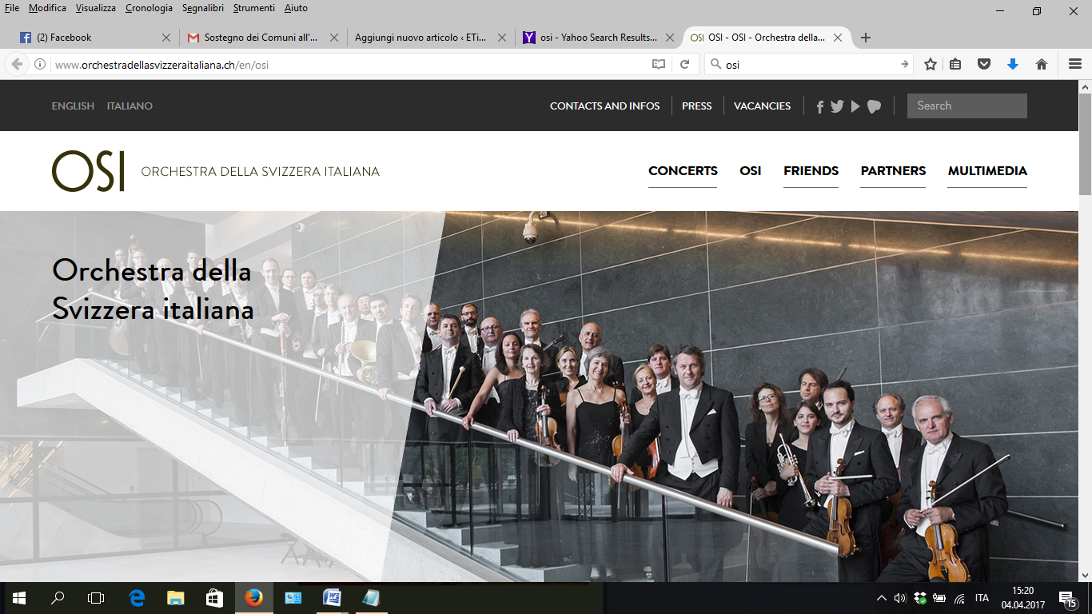Switch to Aggiungi nuovo articolo tab
Image resolution: width=1092 pixels, height=614 pixels.
[x=431, y=38]
